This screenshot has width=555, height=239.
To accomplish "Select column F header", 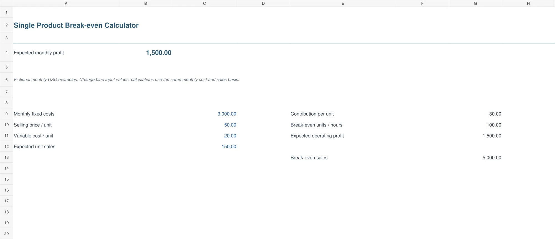I will [x=422, y=3].
